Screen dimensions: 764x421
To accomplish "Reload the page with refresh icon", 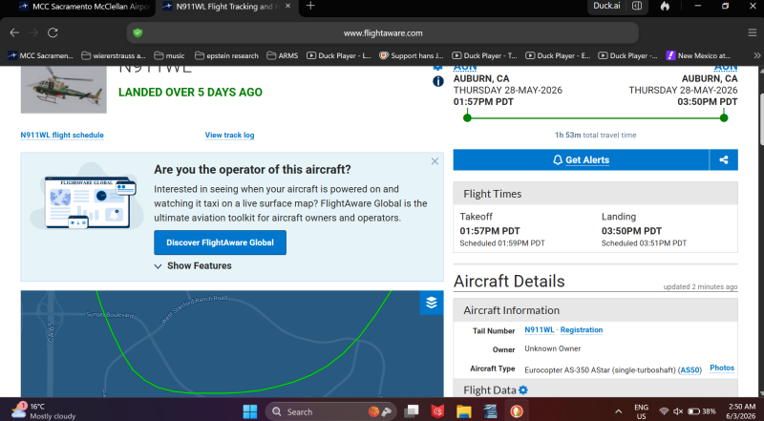I will 53,32.
